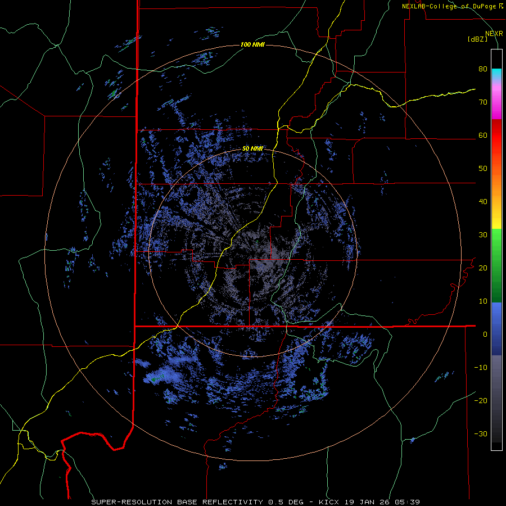This screenshot has width=506, height=506.
Task: Click the 50 NMI range ring label
Action: tap(252, 149)
